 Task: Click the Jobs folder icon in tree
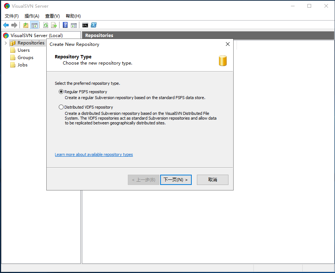coord(13,65)
